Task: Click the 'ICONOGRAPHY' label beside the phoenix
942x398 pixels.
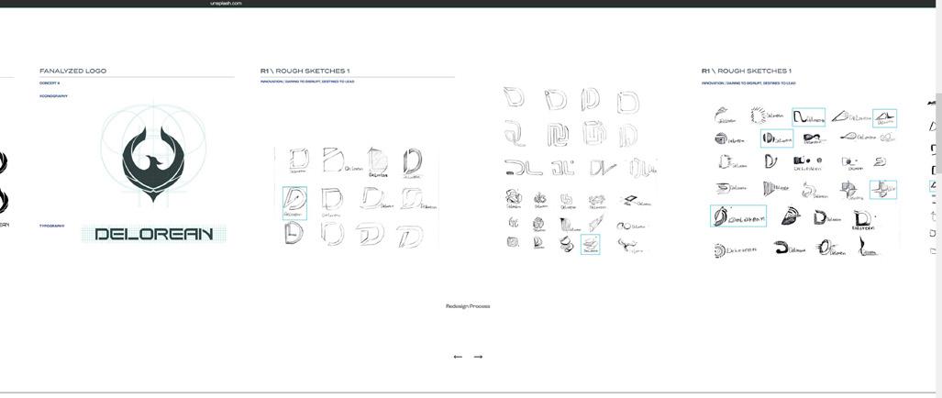Action: pos(53,96)
